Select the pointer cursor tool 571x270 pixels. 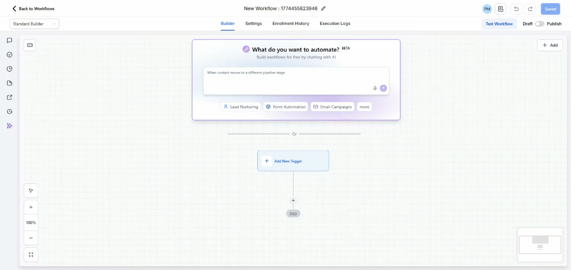pyautogui.click(x=31, y=190)
